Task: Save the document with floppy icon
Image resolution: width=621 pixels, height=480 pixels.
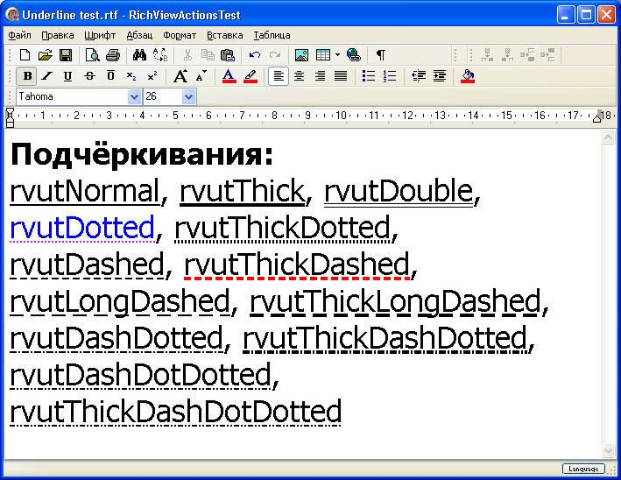Action: pyautogui.click(x=65, y=55)
